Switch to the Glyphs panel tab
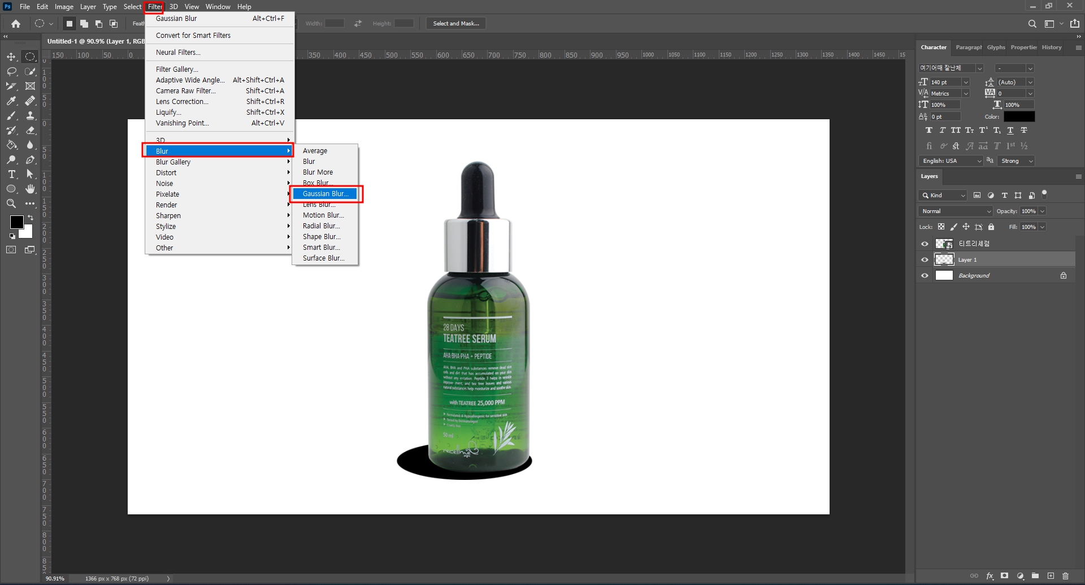 pyautogui.click(x=996, y=47)
